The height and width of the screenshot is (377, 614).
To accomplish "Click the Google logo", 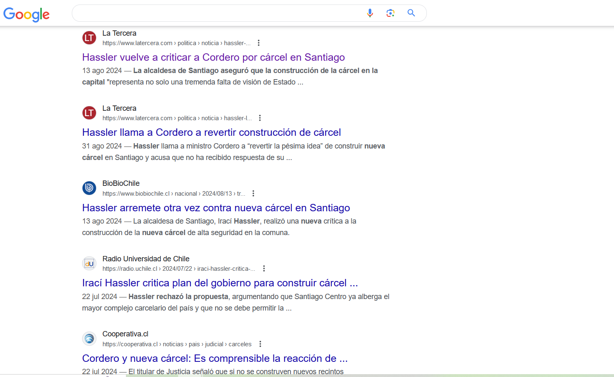I will (27, 14).
